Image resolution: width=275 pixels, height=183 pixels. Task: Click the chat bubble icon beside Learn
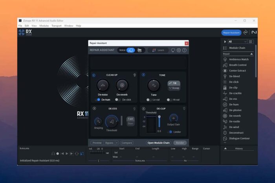[x=173, y=50]
